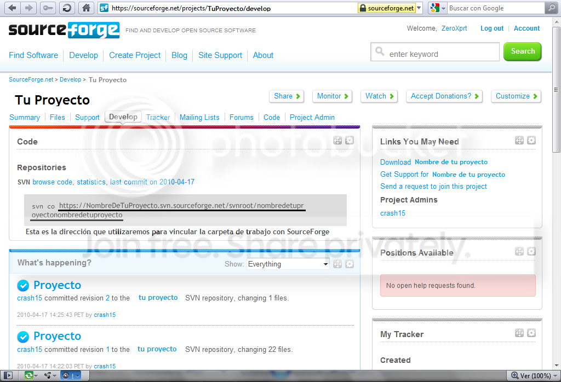Switch to the Files tab

pyautogui.click(x=57, y=117)
